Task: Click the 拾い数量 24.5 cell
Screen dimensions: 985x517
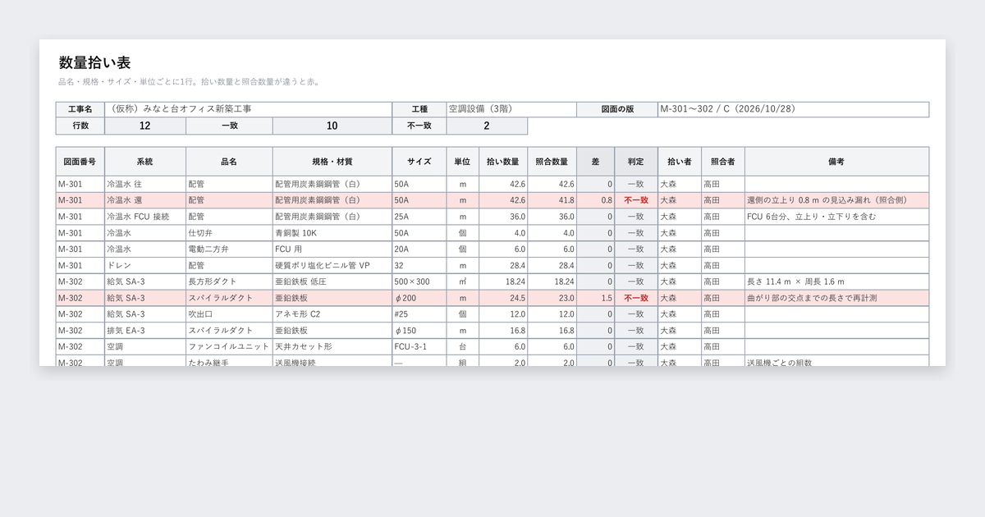Action: [x=503, y=298]
